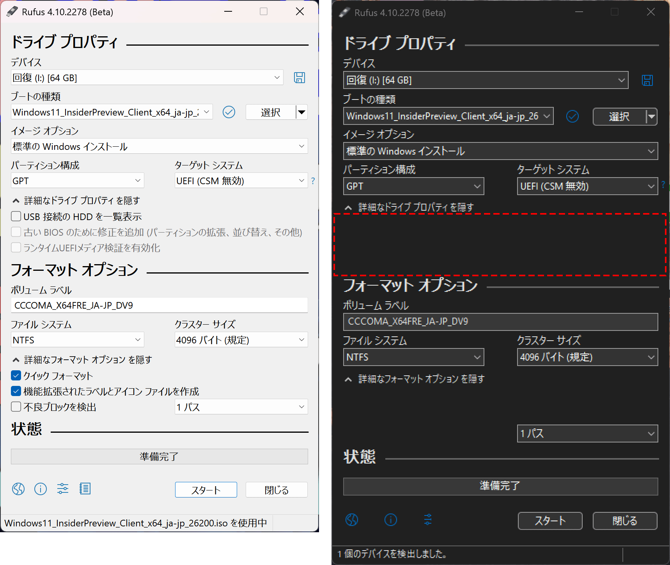Viewport: 670px width, 565px height.
Task: Open the NTFS file system dropdown in the dark window
Action: (413, 357)
